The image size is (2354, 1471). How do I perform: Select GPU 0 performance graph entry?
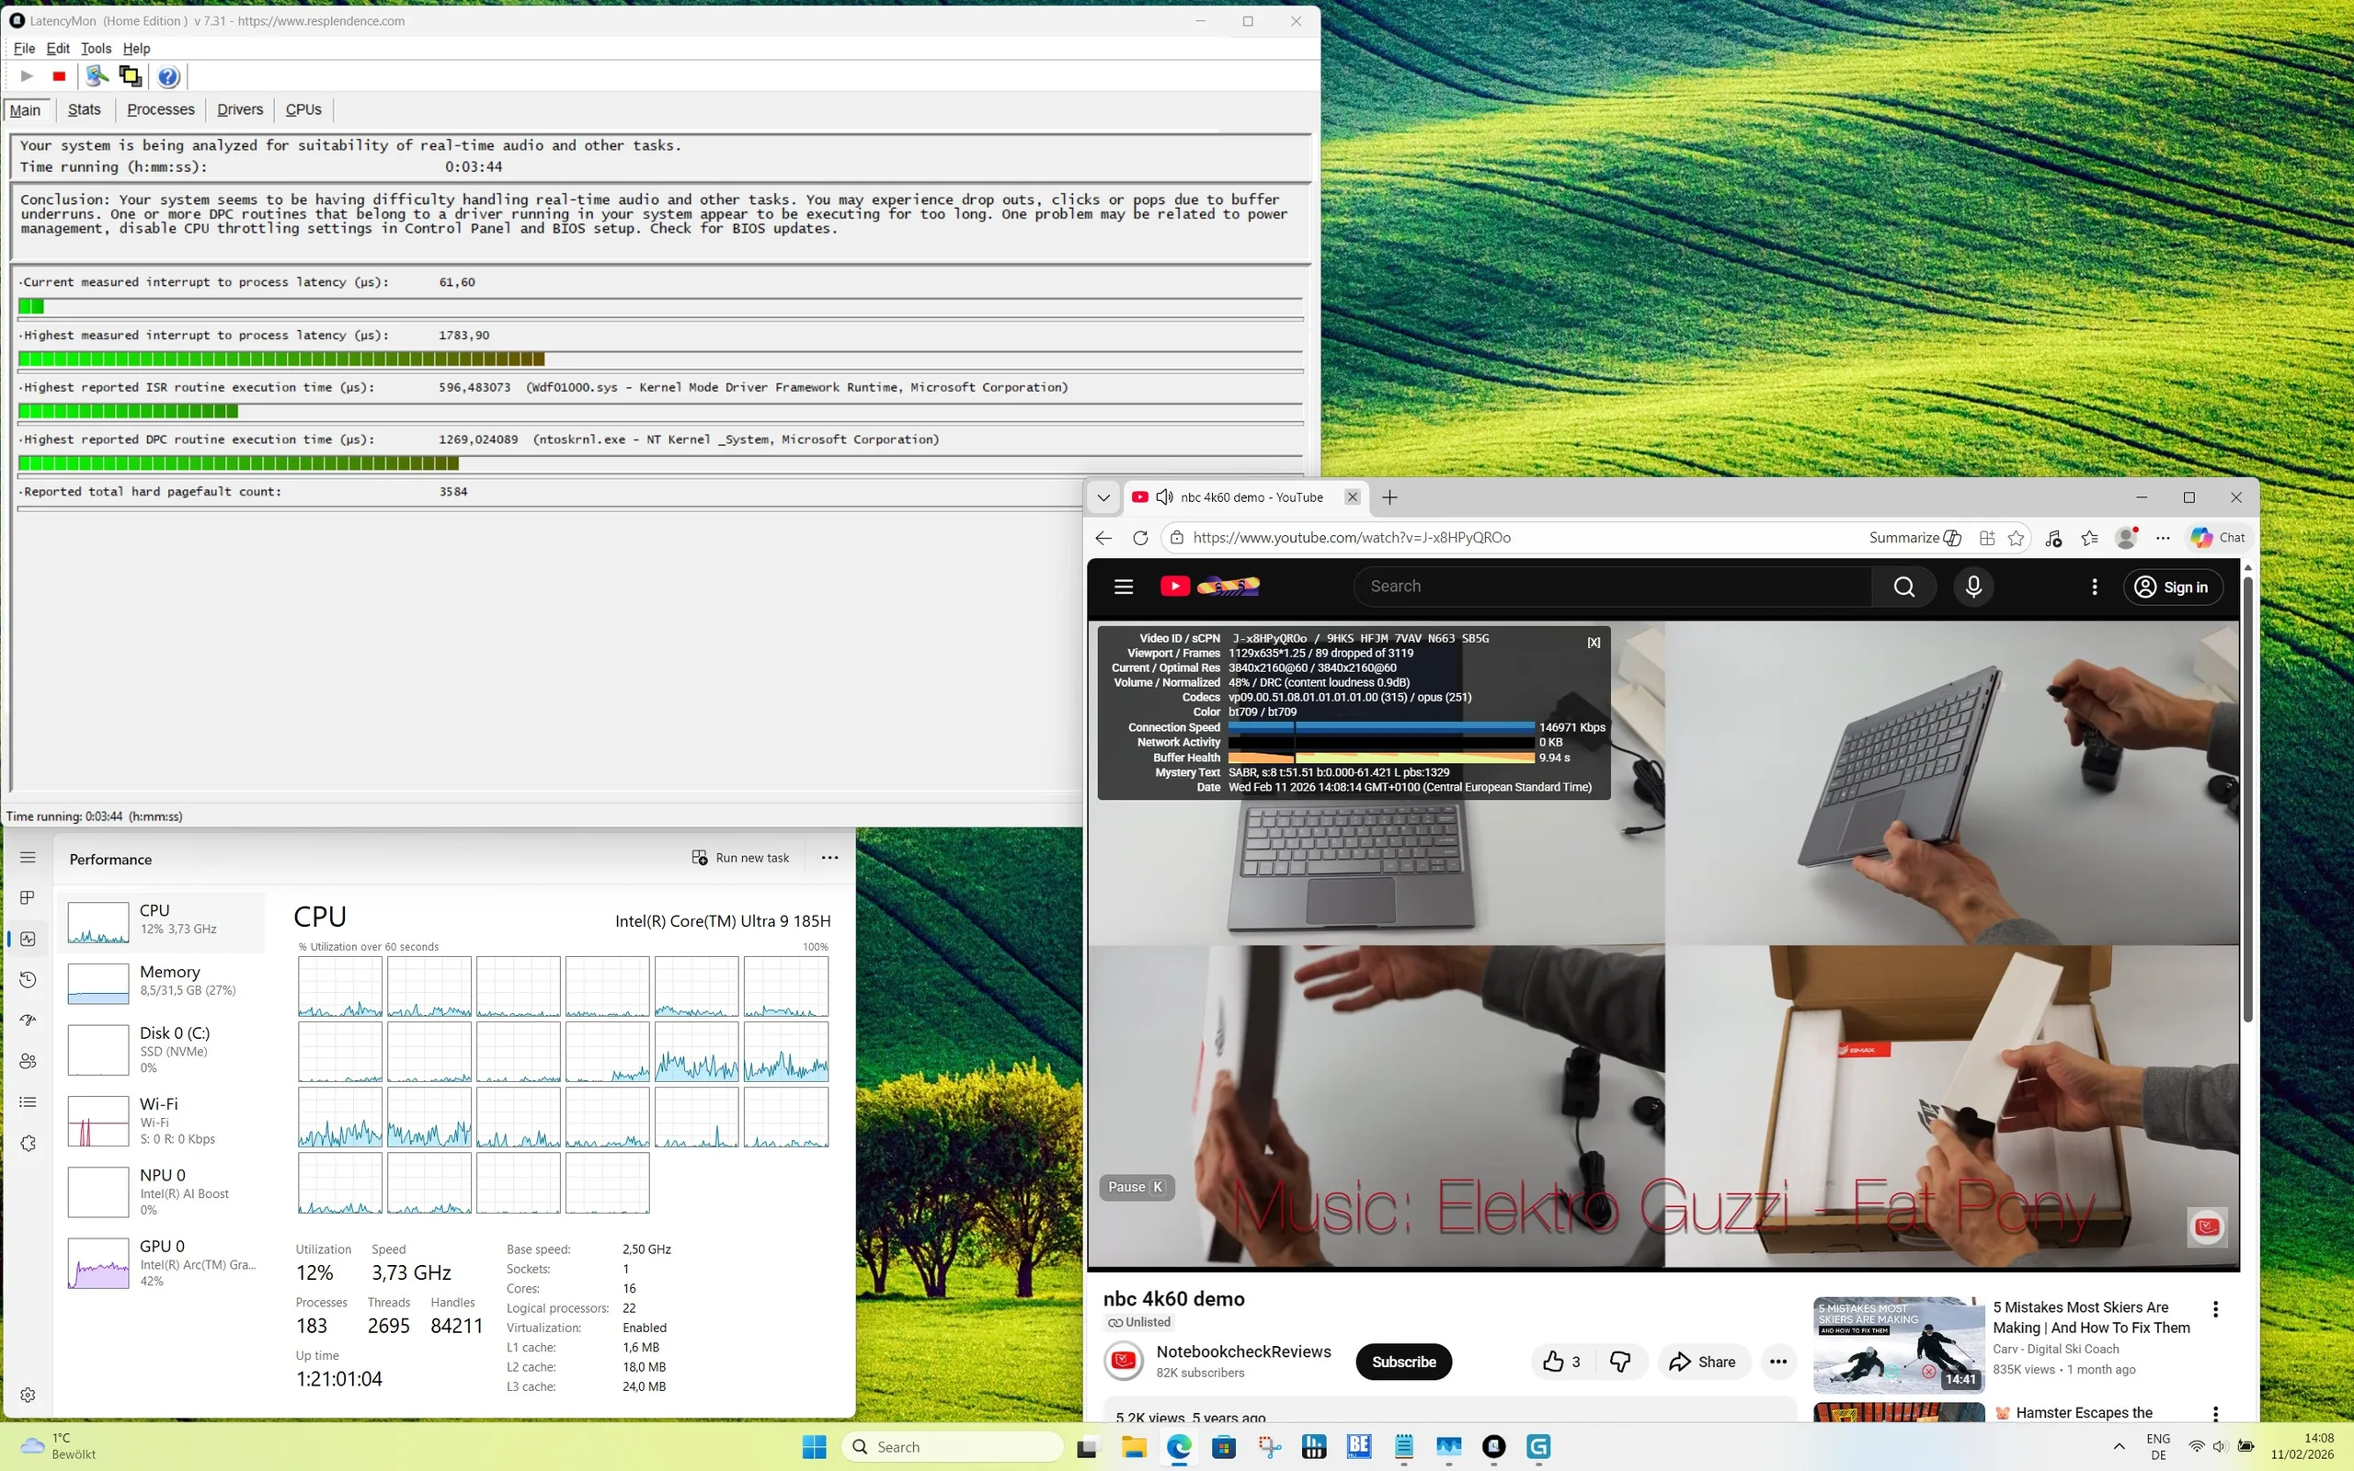coord(163,1263)
